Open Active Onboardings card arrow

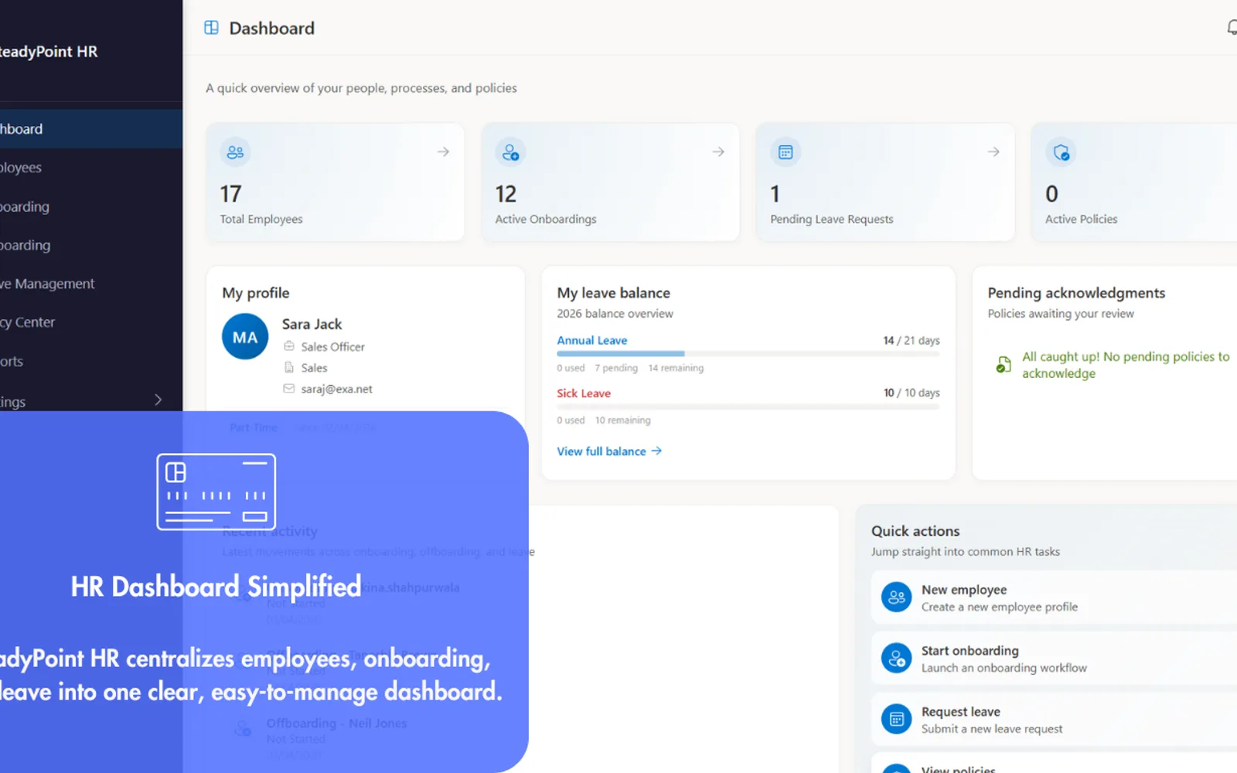(718, 152)
